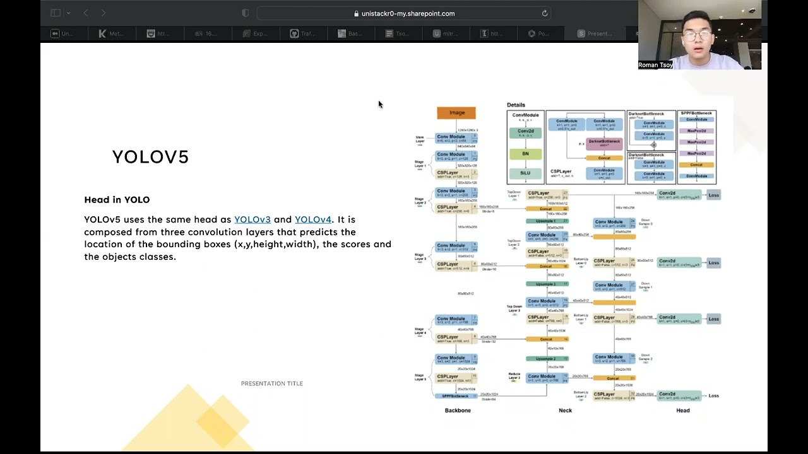
Task: Click the green BN block in ConvModule details
Action: (525, 153)
